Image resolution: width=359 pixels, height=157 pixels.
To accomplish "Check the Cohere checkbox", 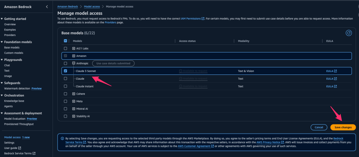I will coord(66,94).
